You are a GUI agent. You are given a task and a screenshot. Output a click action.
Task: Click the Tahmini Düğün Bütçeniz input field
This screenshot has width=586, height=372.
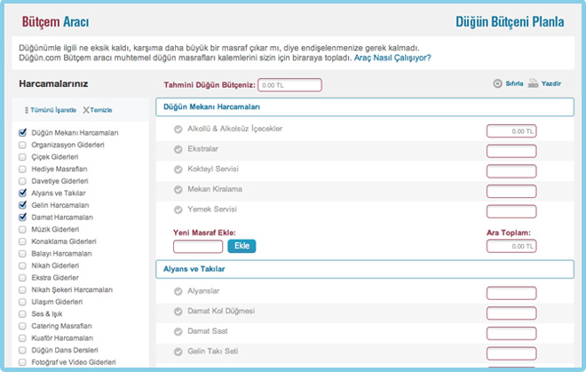(289, 85)
